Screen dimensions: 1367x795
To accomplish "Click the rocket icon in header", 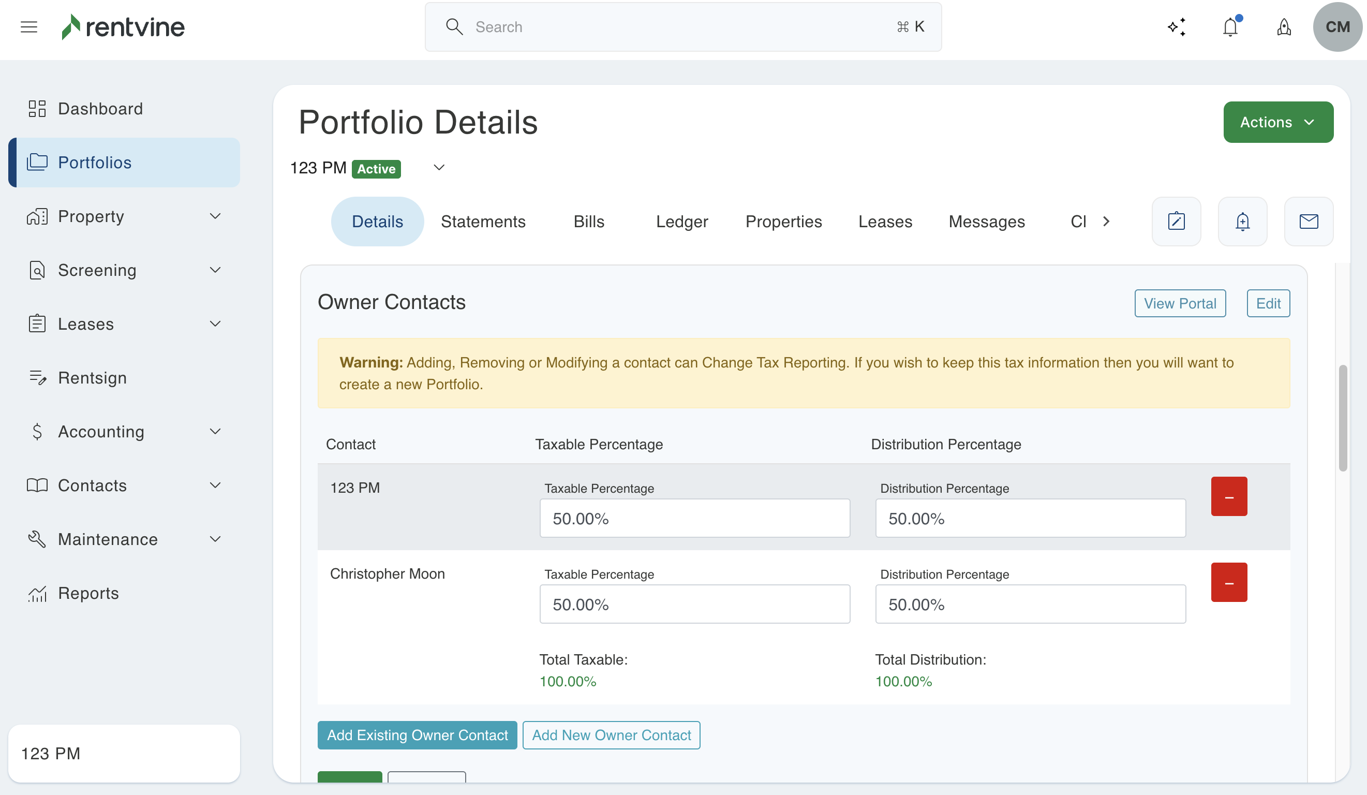I will click(1284, 26).
